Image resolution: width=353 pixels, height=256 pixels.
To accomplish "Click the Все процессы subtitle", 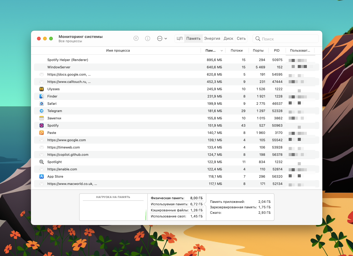I will coord(70,41).
